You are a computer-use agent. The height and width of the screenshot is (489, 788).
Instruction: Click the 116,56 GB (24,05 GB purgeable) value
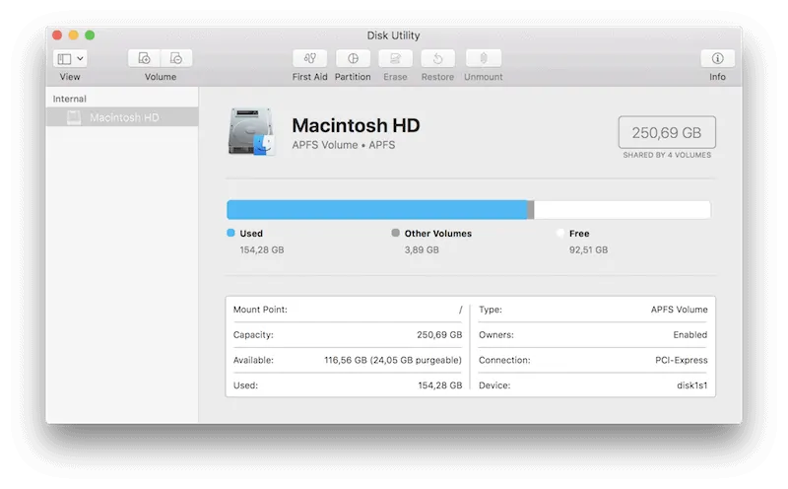click(x=393, y=360)
